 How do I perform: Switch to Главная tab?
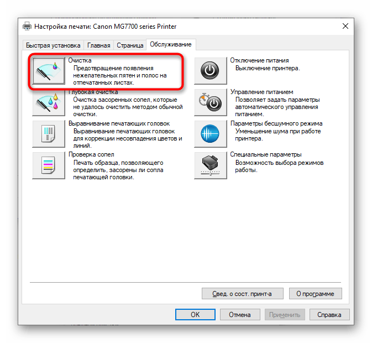coord(99,45)
